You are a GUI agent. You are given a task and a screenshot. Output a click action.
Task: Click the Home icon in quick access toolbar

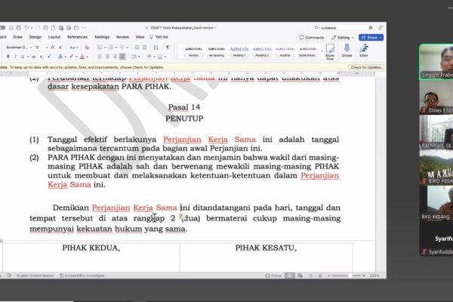tap(11, 28)
